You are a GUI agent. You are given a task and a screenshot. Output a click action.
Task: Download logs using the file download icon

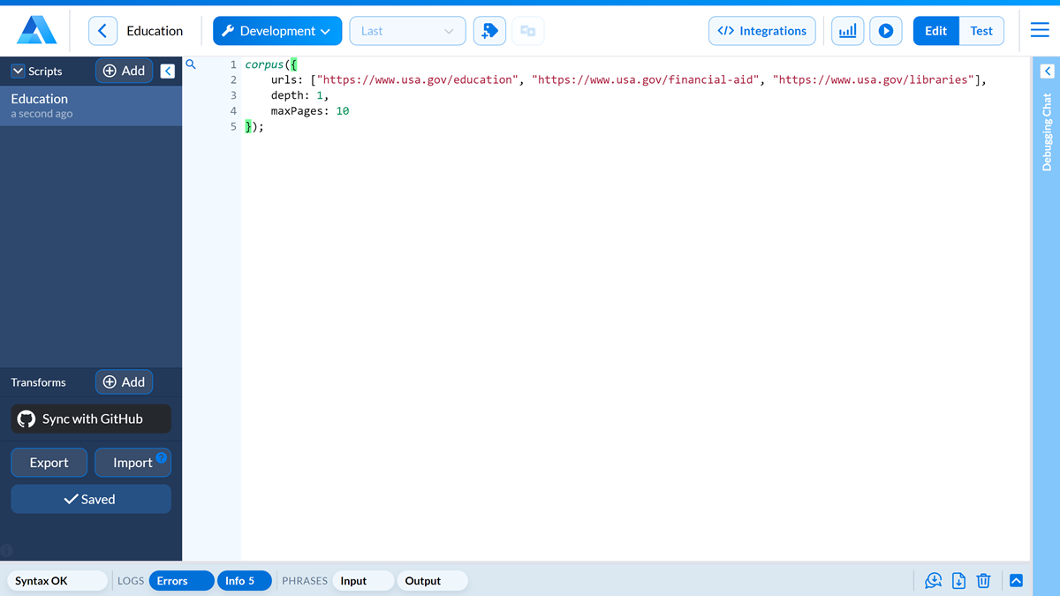[x=958, y=580]
